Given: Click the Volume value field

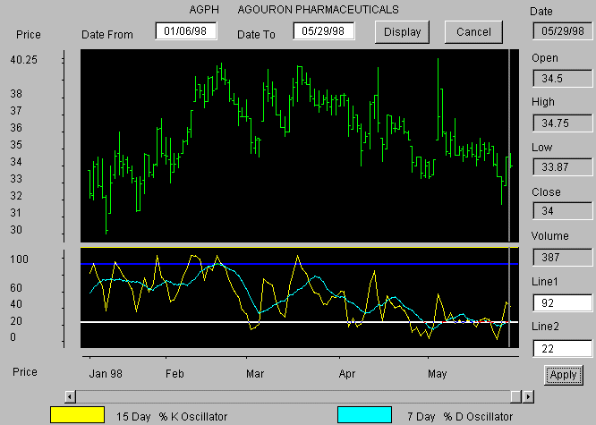Looking at the screenshot, I should pos(562,258).
